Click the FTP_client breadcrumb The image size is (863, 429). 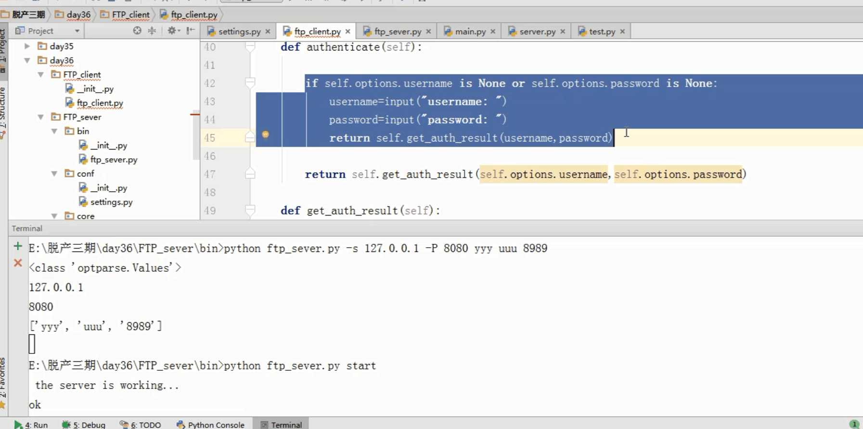(125, 14)
